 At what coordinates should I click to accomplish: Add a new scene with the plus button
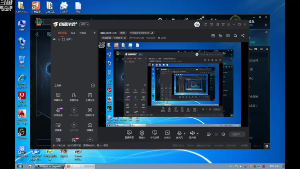tap(94, 33)
